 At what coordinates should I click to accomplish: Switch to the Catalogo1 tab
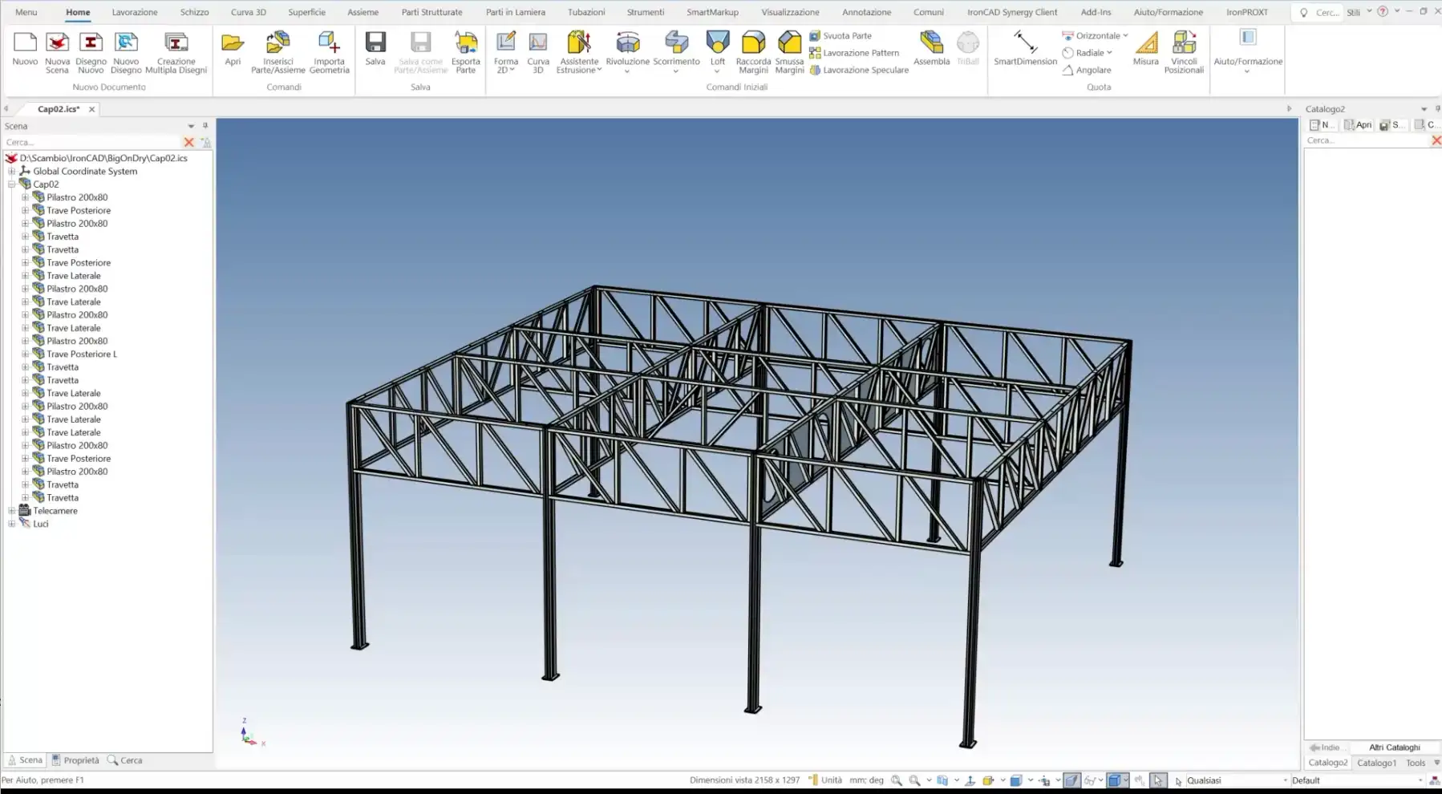(x=1376, y=763)
